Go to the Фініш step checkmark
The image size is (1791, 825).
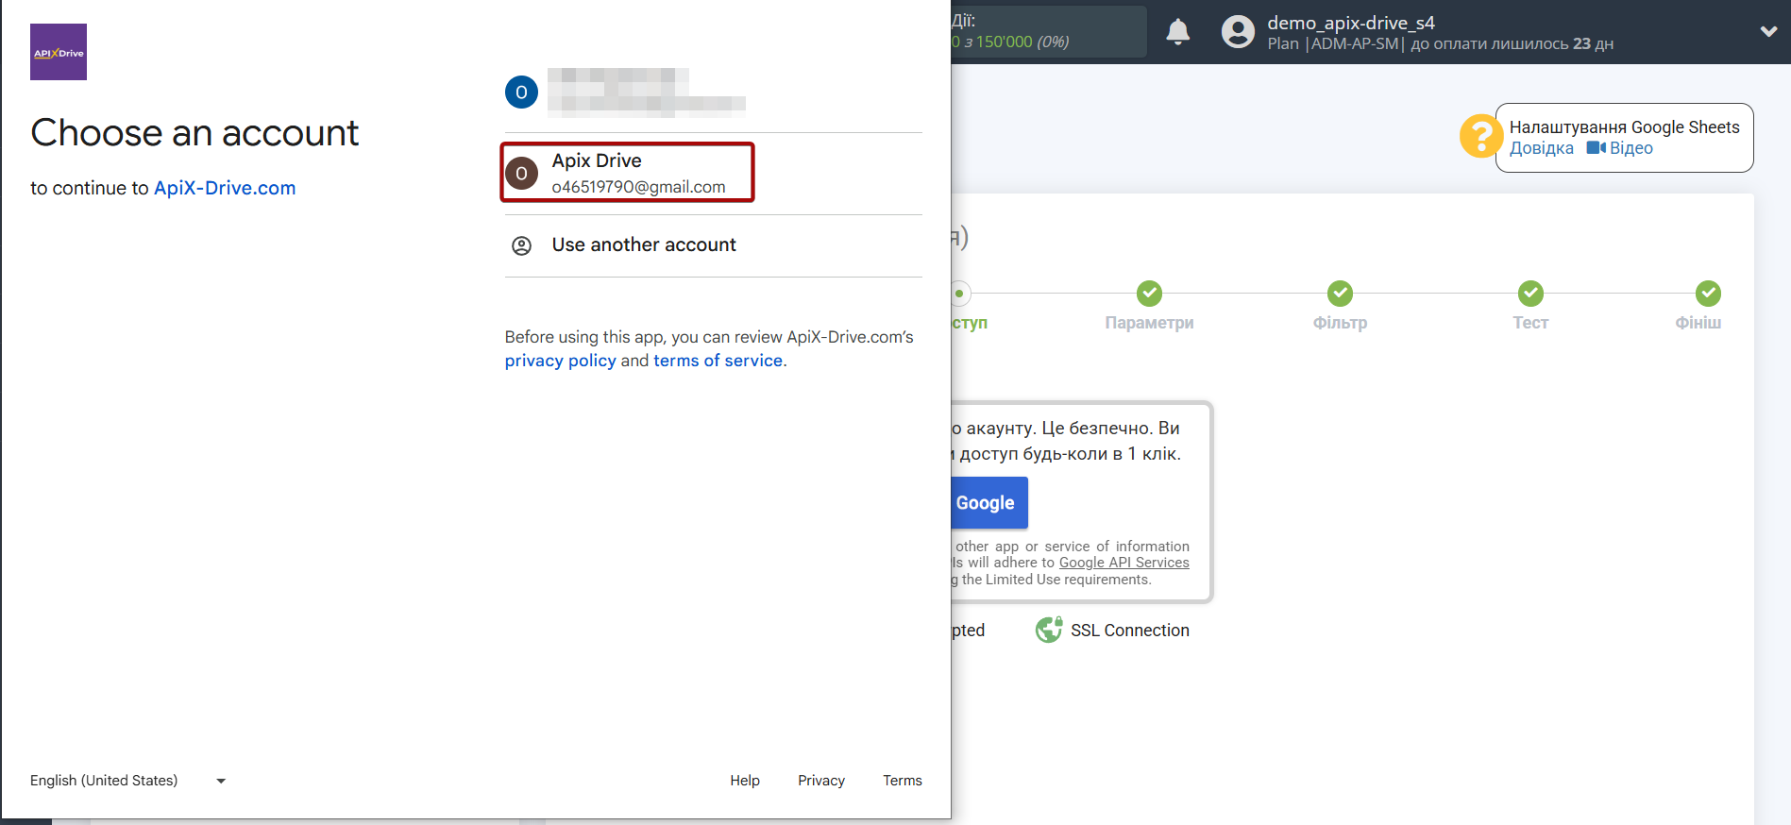click(x=1708, y=294)
